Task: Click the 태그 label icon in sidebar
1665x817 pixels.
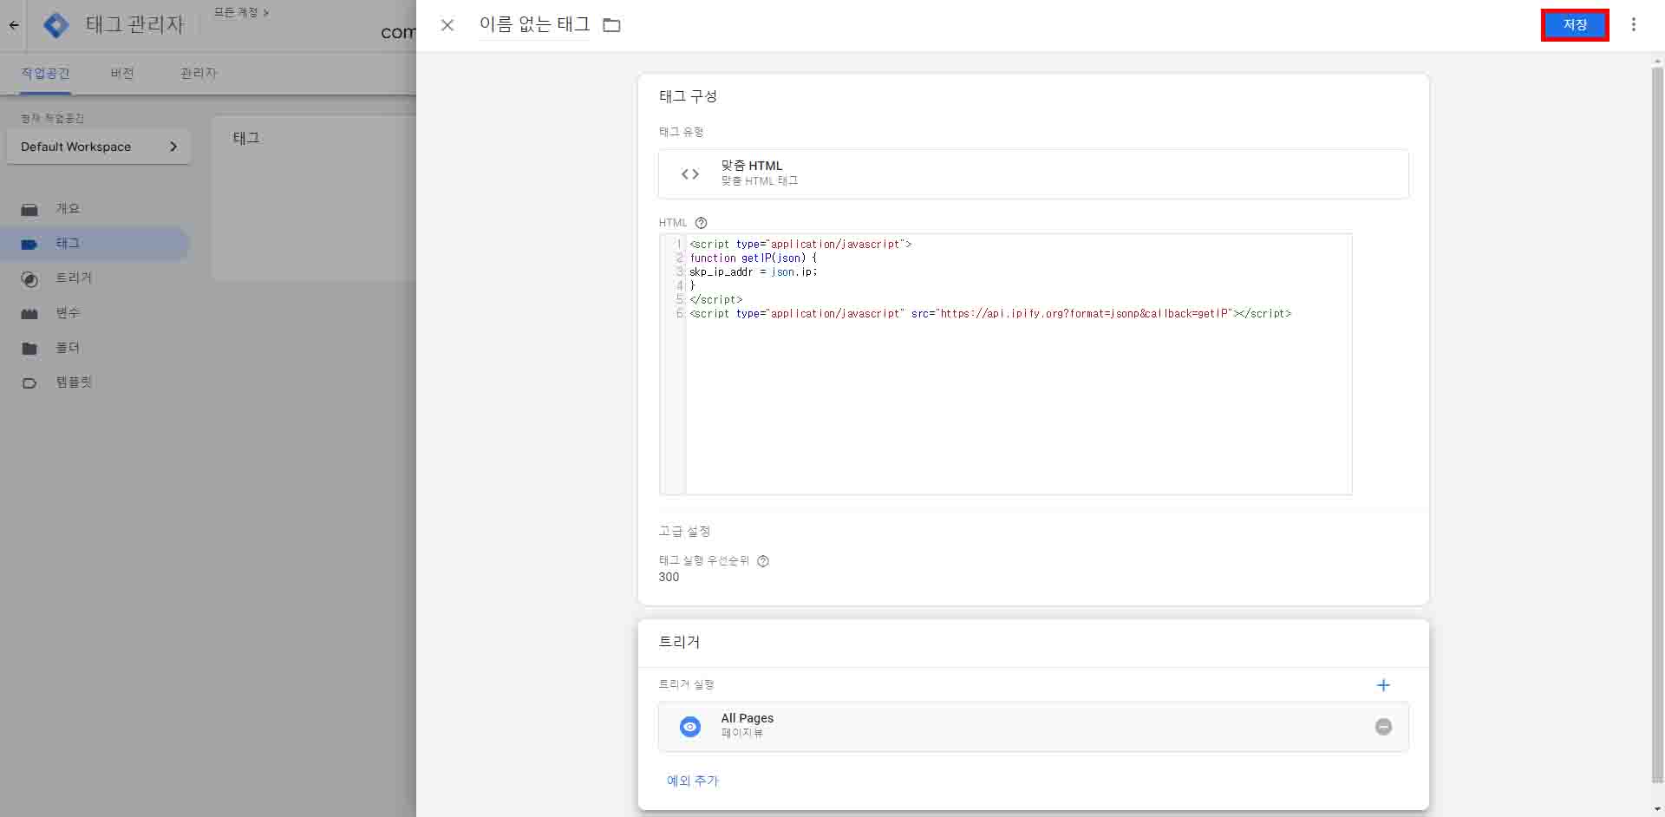Action: point(29,245)
